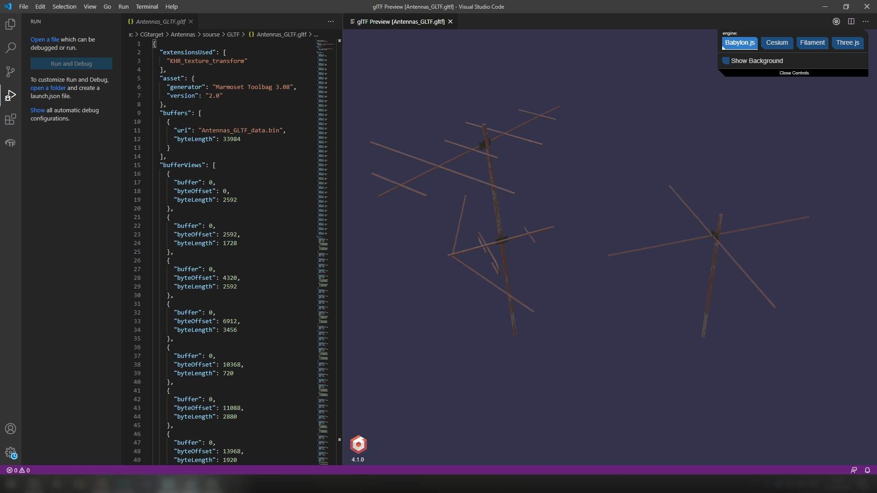Click the byteLength value 33984
The image size is (877, 493).
coord(232,139)
